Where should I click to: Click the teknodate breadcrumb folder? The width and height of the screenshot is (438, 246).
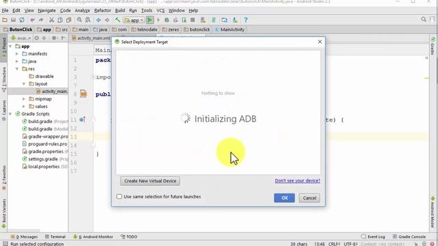(x=144, y=29)
